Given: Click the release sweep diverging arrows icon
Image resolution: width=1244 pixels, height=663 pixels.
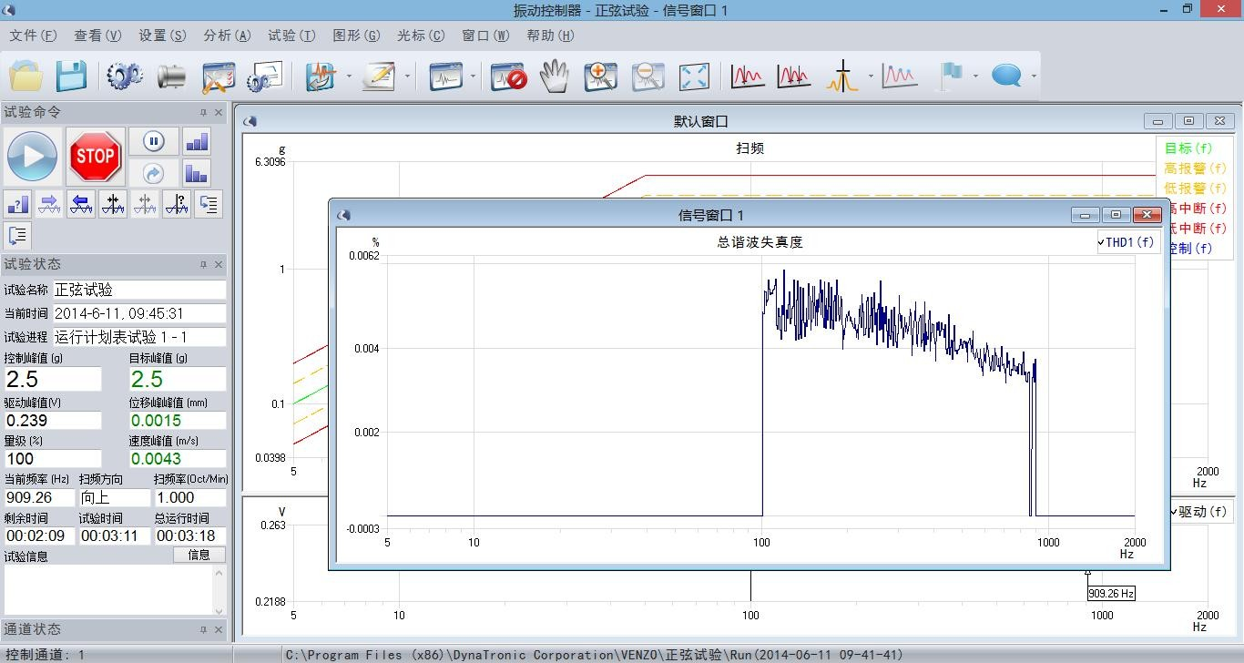Looking at the screenshot, I should (x=145, y=204).
